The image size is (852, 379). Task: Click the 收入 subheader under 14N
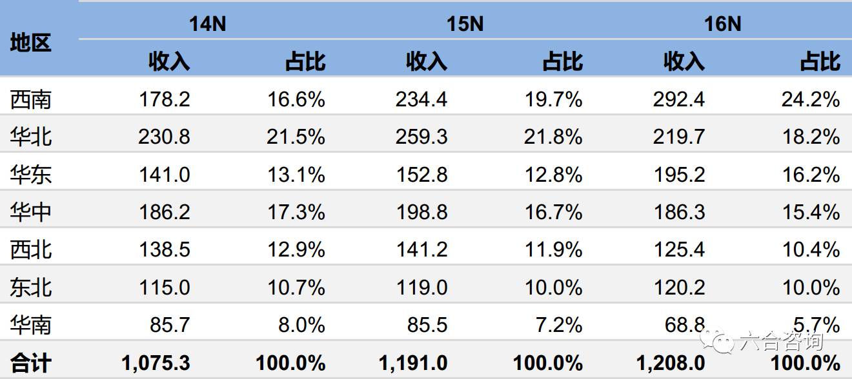click(169, 61)
